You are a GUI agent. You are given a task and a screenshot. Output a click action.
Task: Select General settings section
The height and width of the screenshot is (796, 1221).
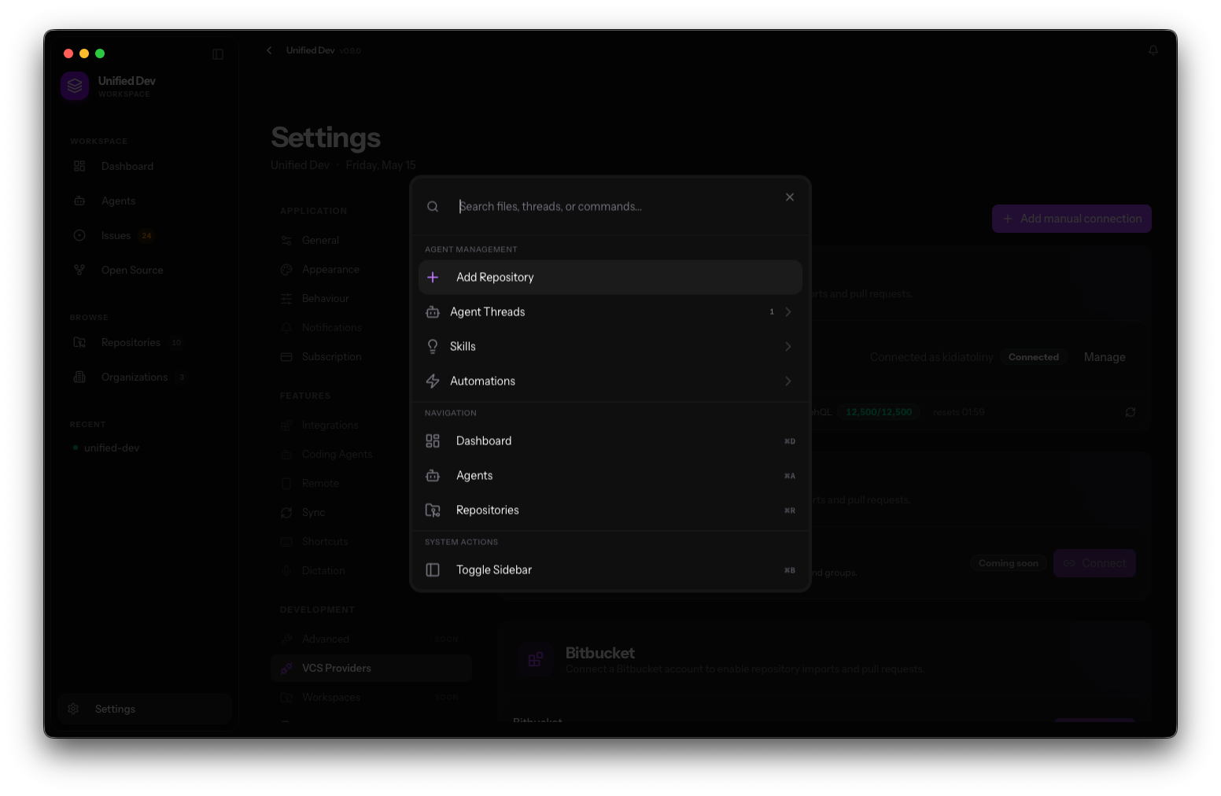(x=371, y=241)
